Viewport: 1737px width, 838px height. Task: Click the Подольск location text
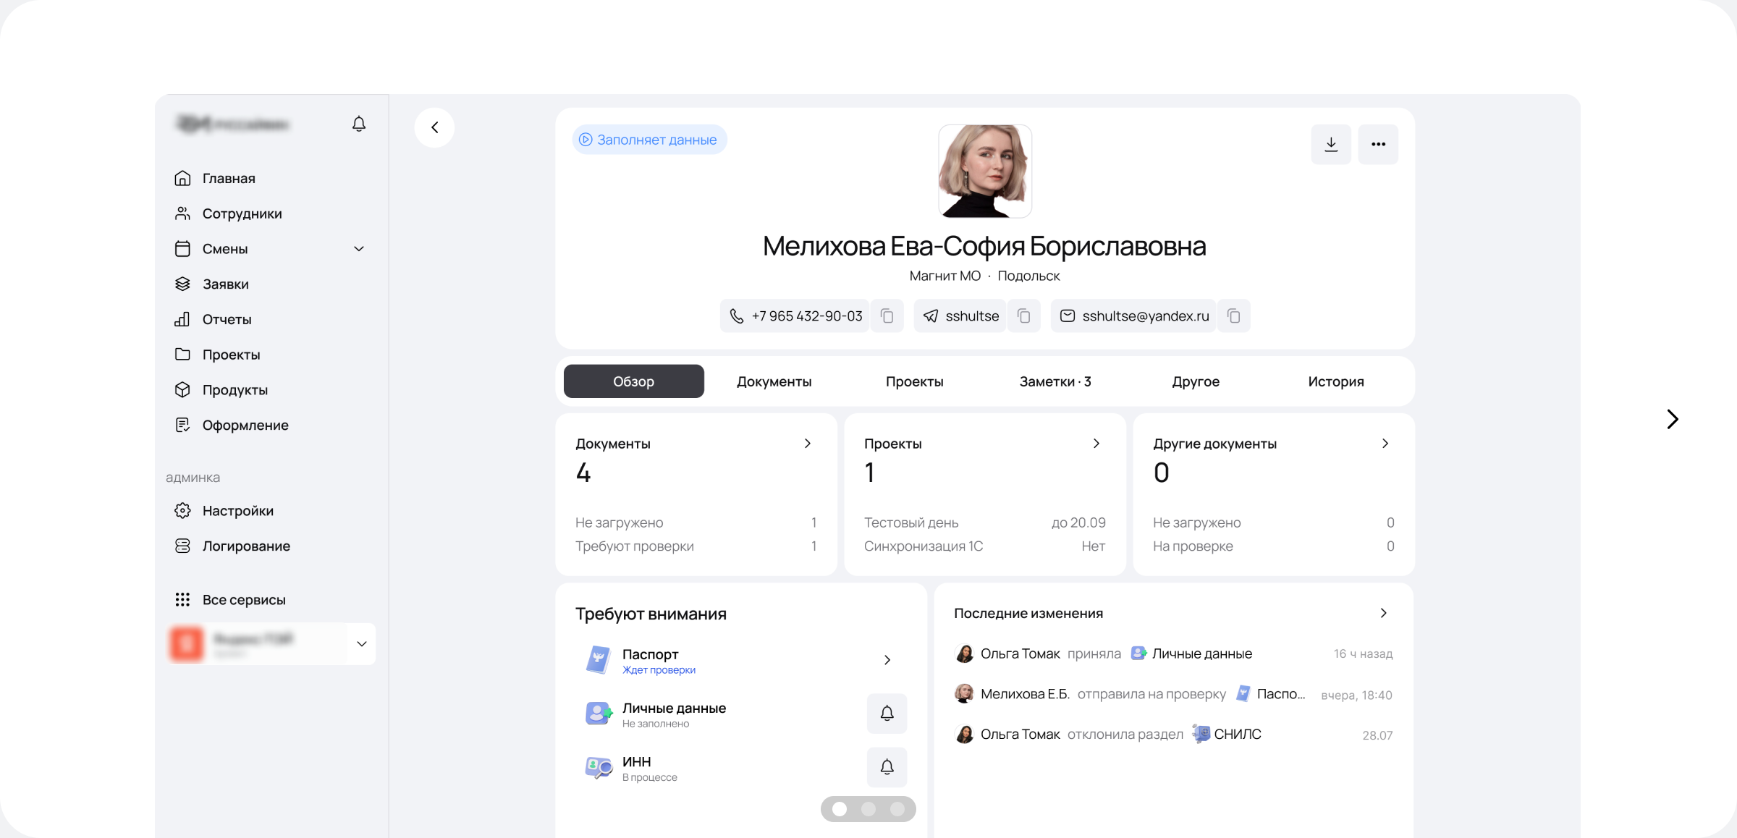[x=1028, y=276]
